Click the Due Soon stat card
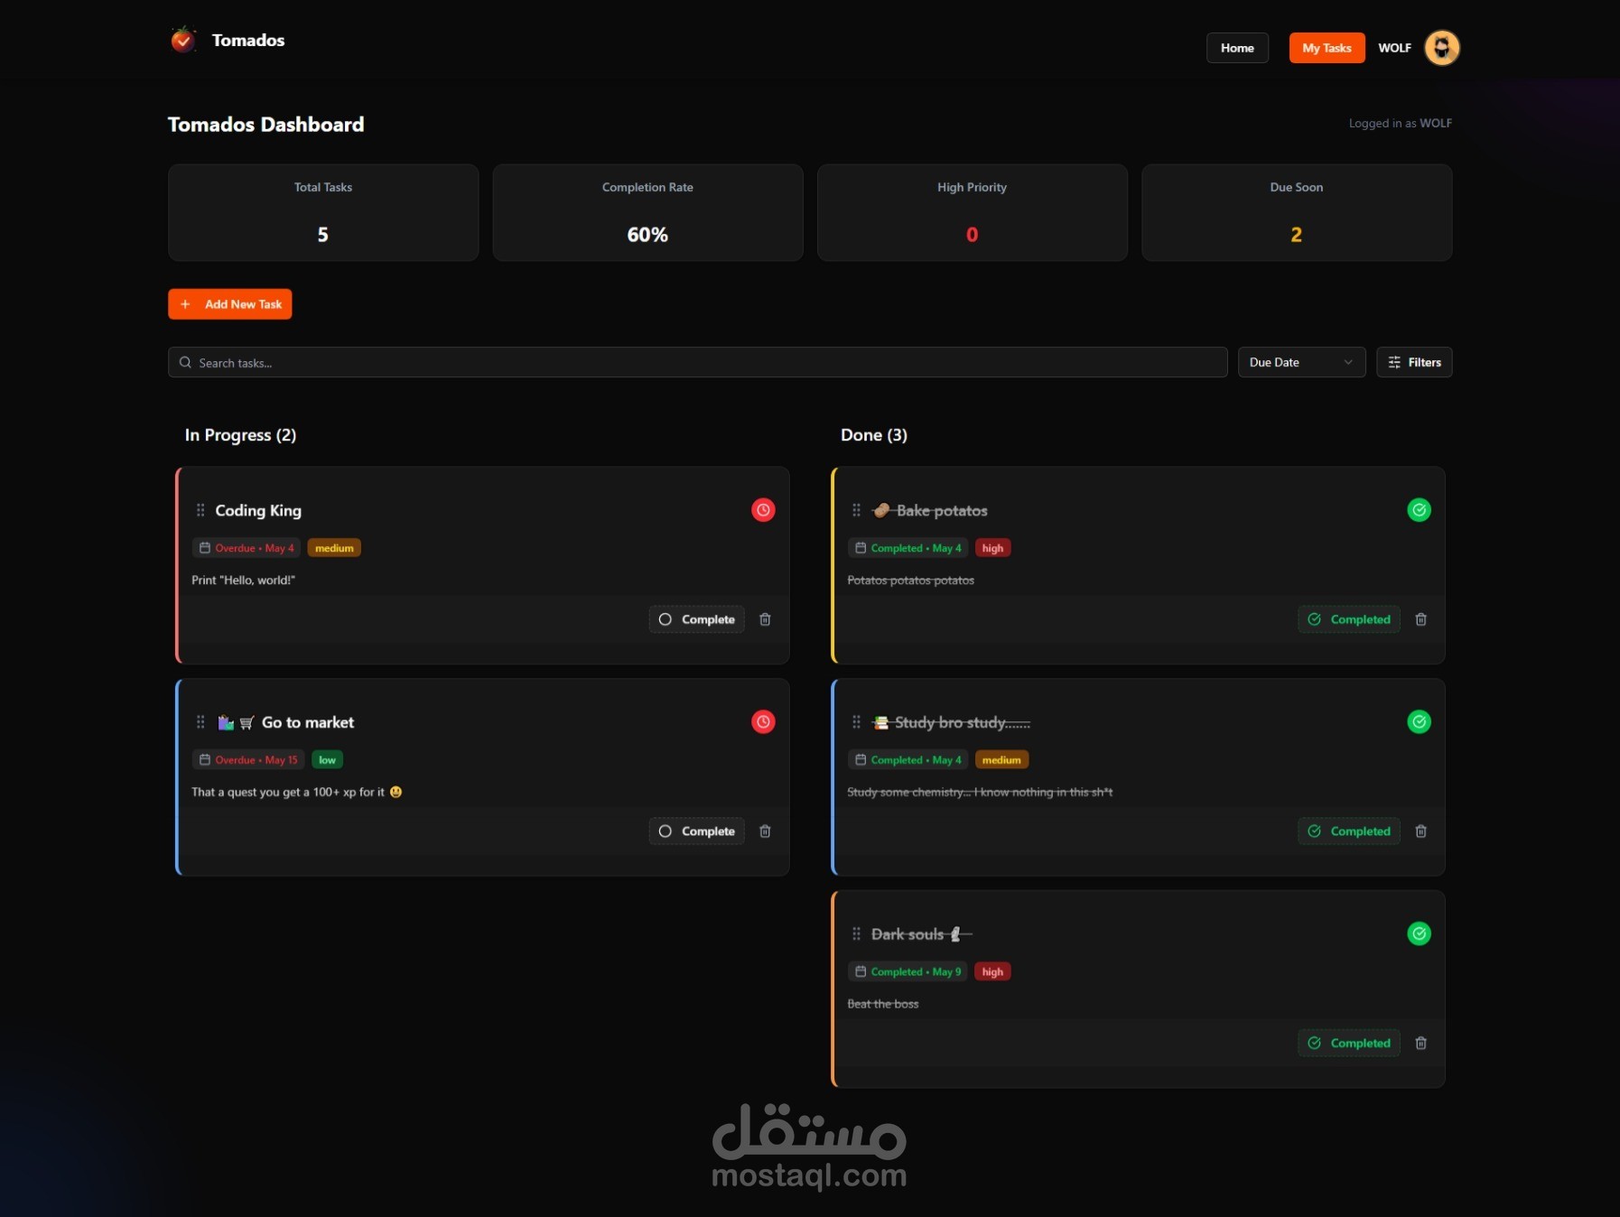Viewport: 1620px width, 1217px height. point(1297,212)
